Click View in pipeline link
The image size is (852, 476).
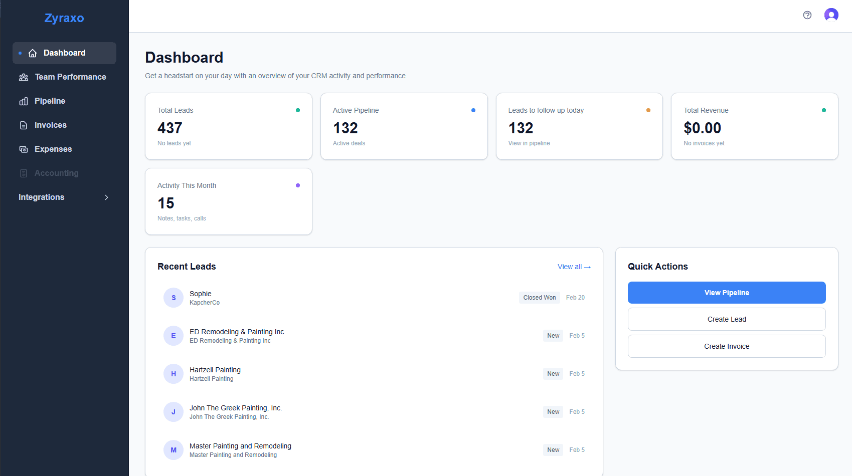click(529, 143)
